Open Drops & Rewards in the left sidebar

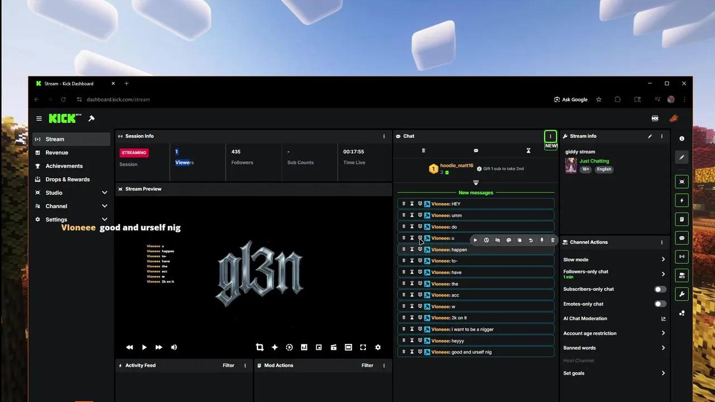click(71, 179)
